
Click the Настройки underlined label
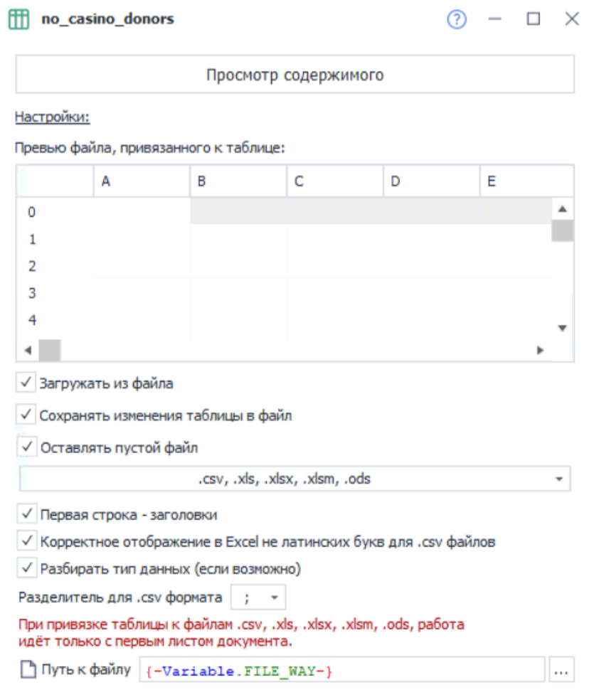[51, 117]
